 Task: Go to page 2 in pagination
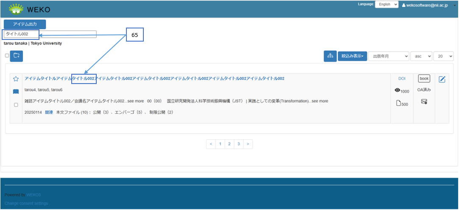pos(229,144)
